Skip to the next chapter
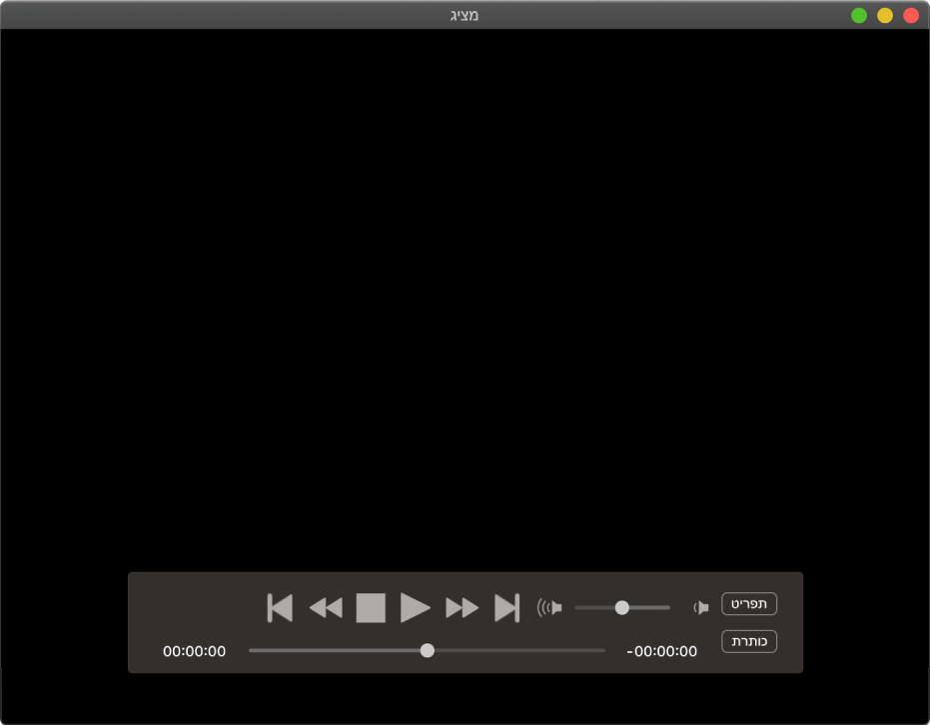 507,607
